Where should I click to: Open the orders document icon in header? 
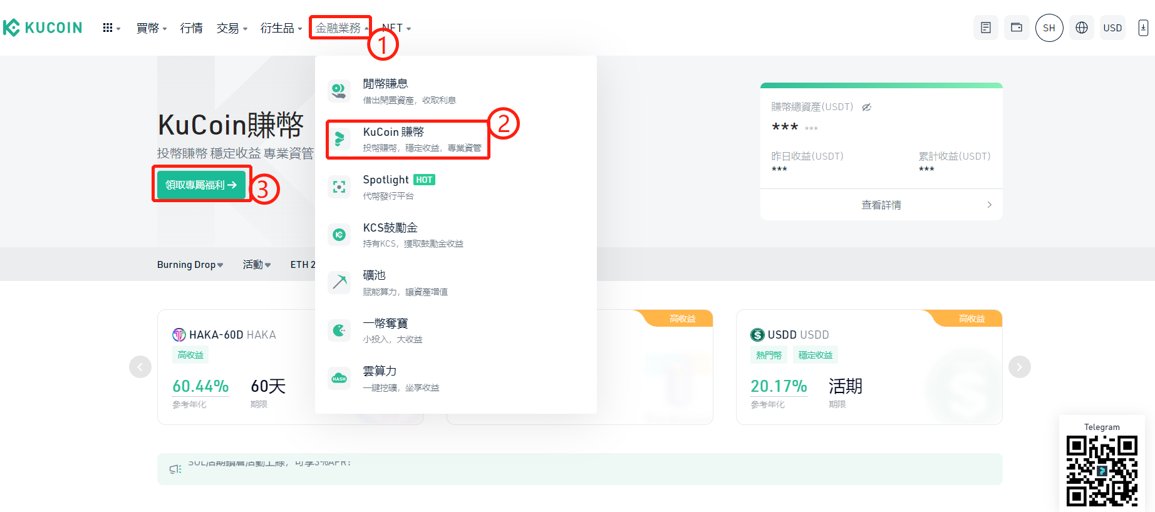tap(985, 28)
